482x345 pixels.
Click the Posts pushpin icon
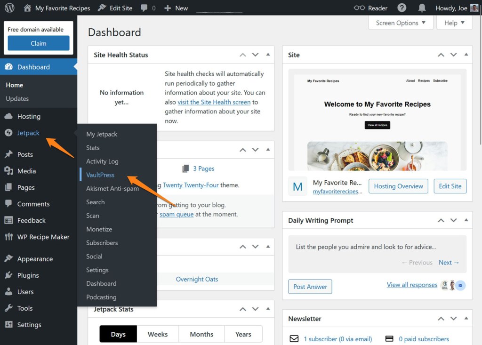8,154
